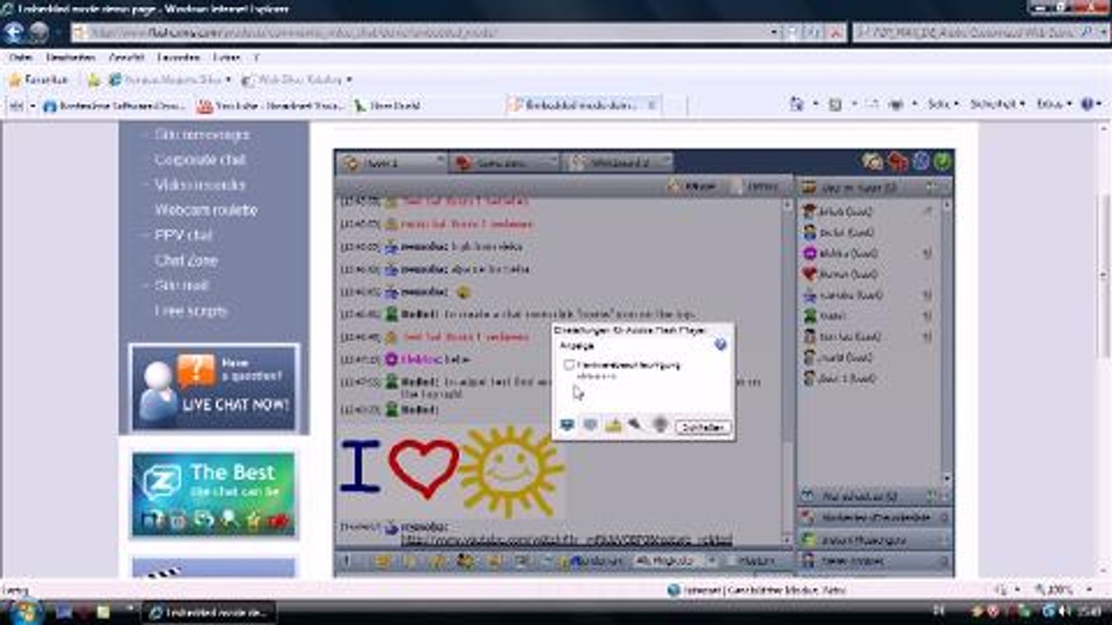Open the quick tabs grid button
The image size is (1112, 625).
(x=15, y=106)
